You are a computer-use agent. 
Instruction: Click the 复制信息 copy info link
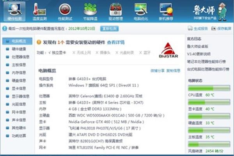[173, 71]
